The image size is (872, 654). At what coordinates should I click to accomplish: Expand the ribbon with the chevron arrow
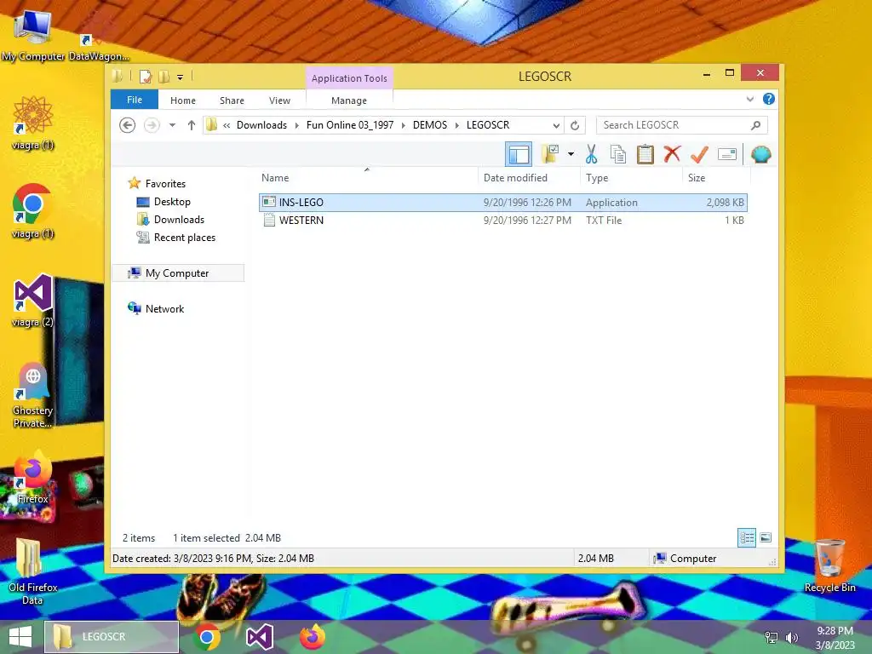[749, 100]
